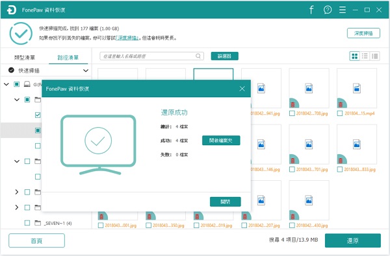The height and width of the screenshot is (256, 390).
Task: Click the 還原 recover button
Action: (x=353, y=240)
